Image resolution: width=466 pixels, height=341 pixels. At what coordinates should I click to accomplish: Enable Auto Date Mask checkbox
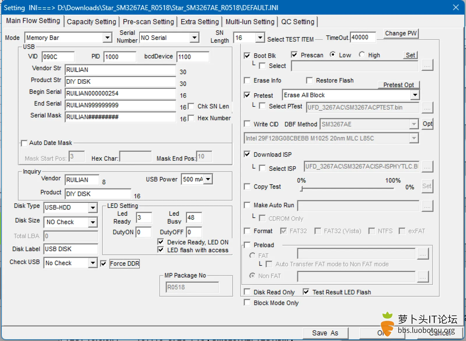click(x=24, y=143)
